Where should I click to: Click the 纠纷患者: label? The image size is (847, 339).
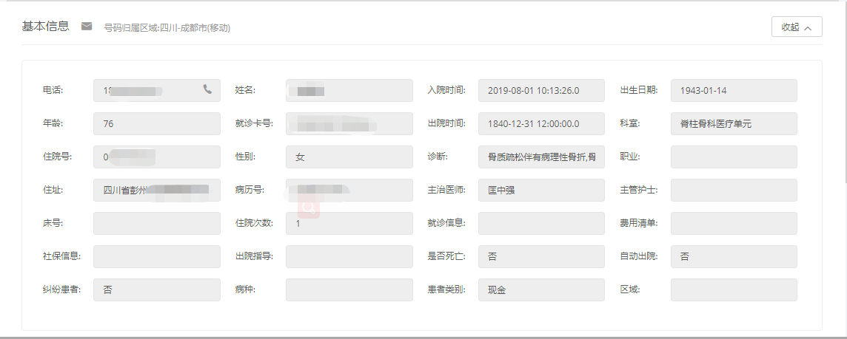pos(62,290)
